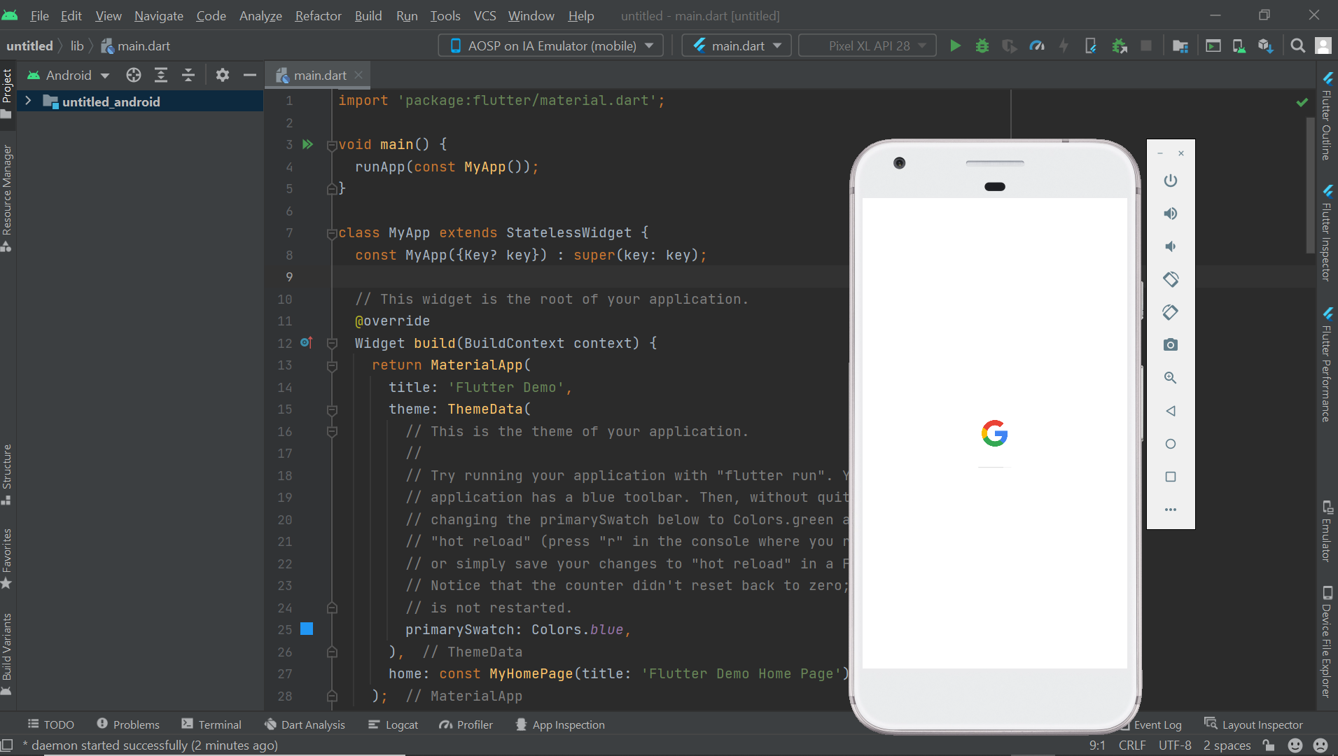Tap emulator Back triangle button
1338x756 pixels.
(x=1171, y=411)
